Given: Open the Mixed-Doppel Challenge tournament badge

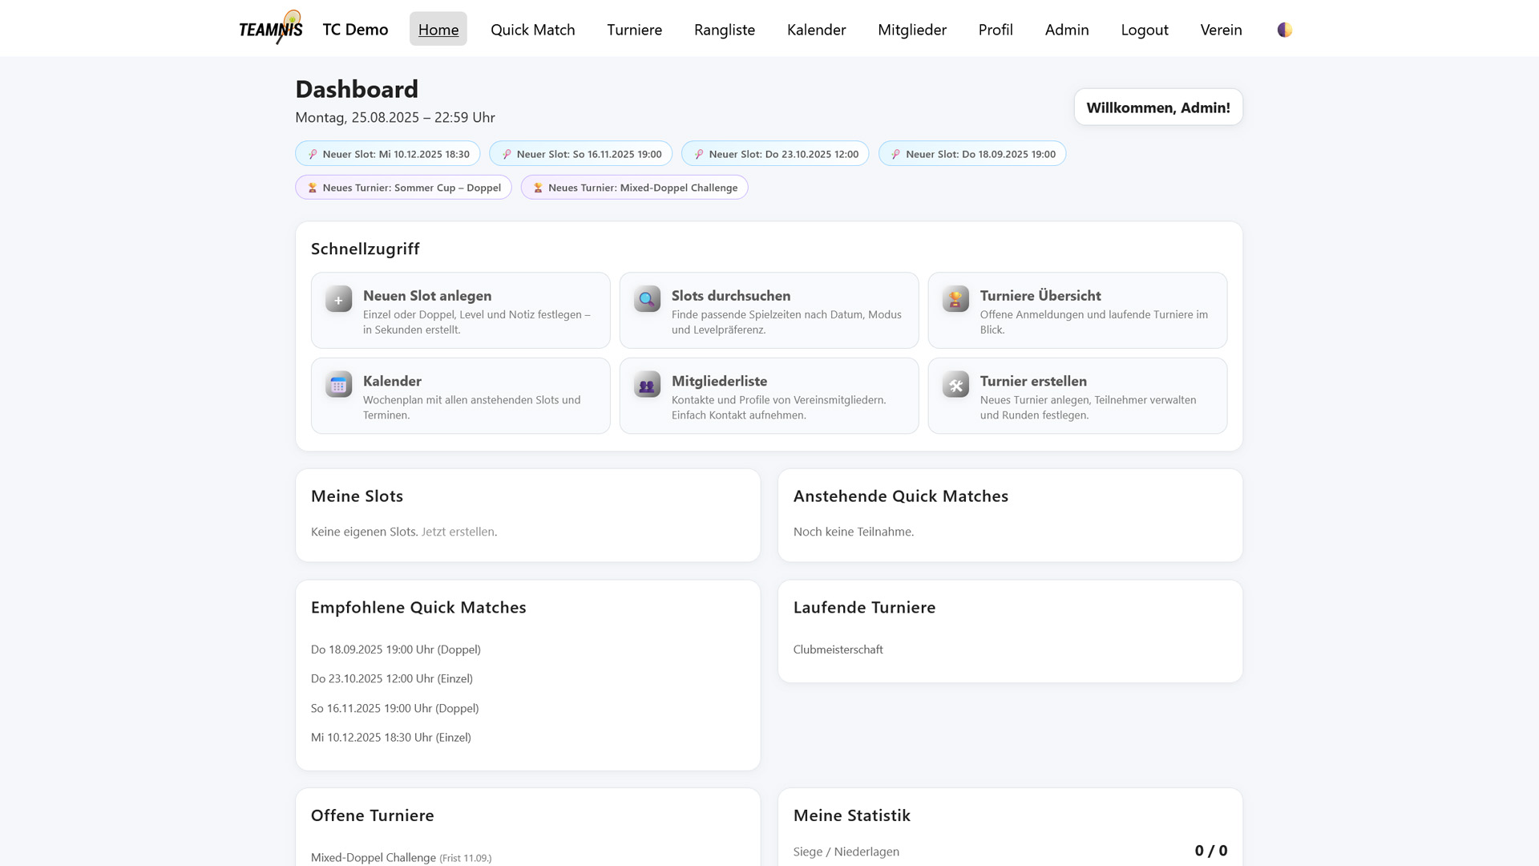Looking at the screenshot, I should (x=633, y=187).
